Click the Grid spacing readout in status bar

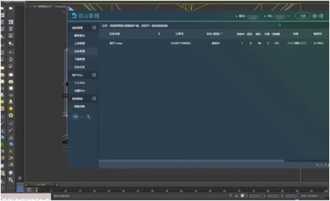click(309, 196)
